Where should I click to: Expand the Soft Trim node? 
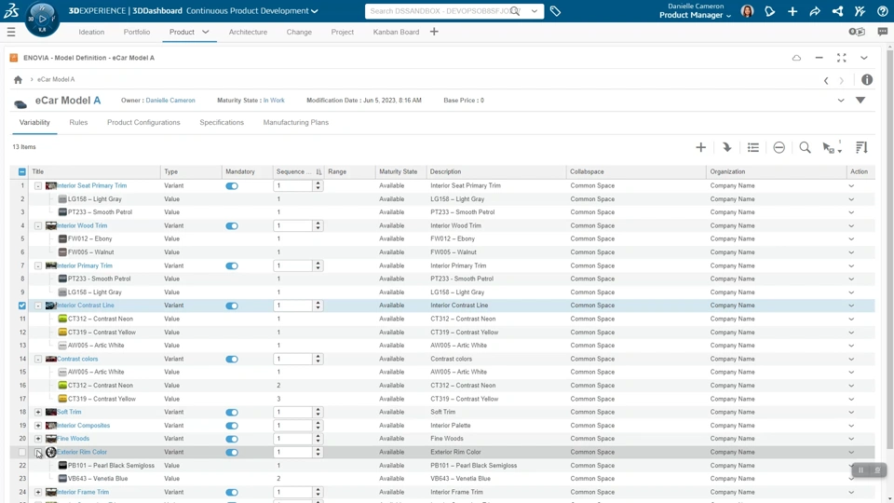click(38, 413)
